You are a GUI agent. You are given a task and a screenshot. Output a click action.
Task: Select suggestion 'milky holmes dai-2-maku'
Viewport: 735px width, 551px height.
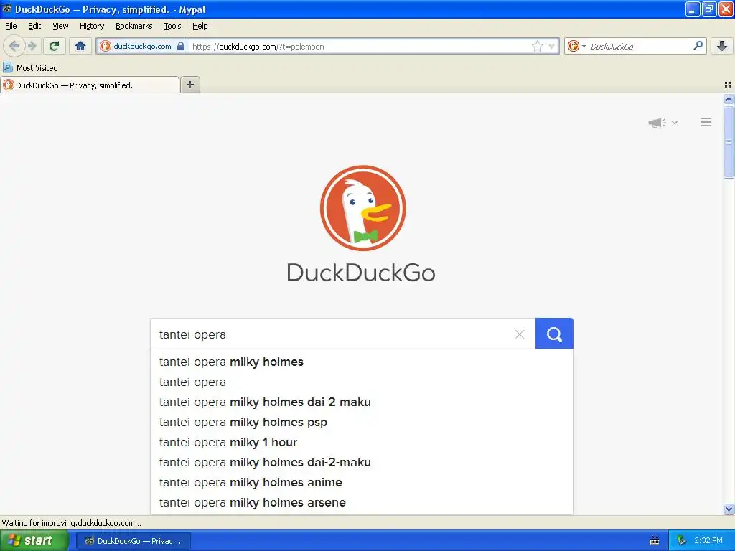pos(362,463)
